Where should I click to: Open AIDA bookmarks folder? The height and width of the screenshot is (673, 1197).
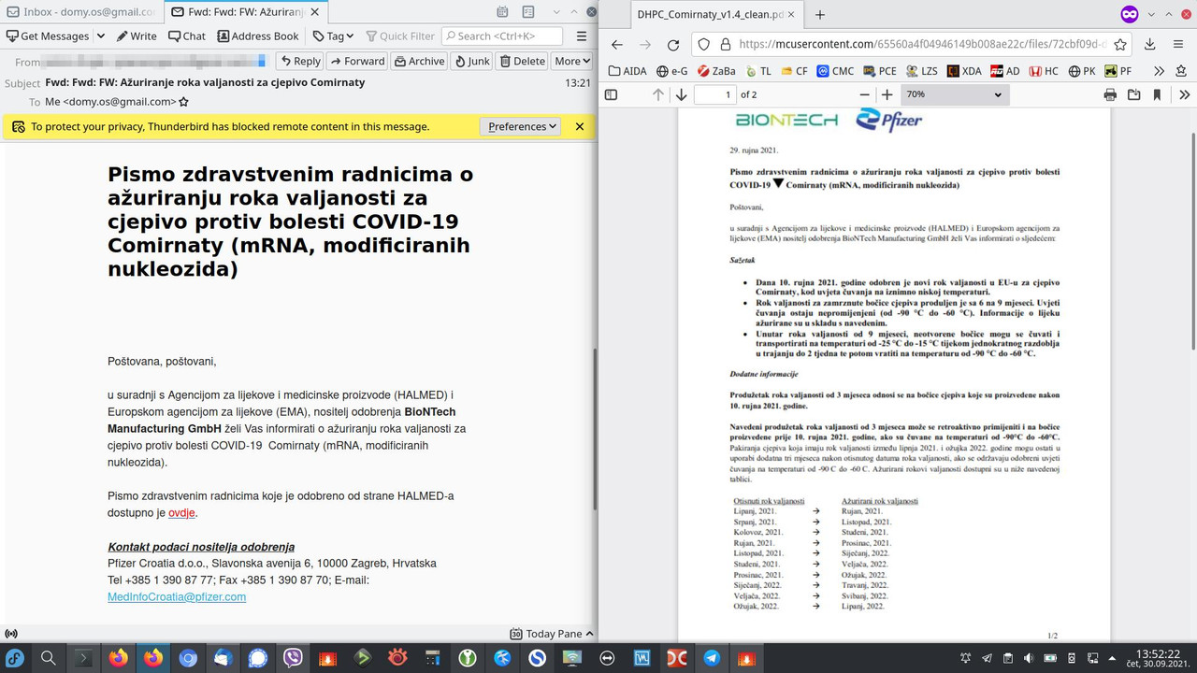point(627,71)
